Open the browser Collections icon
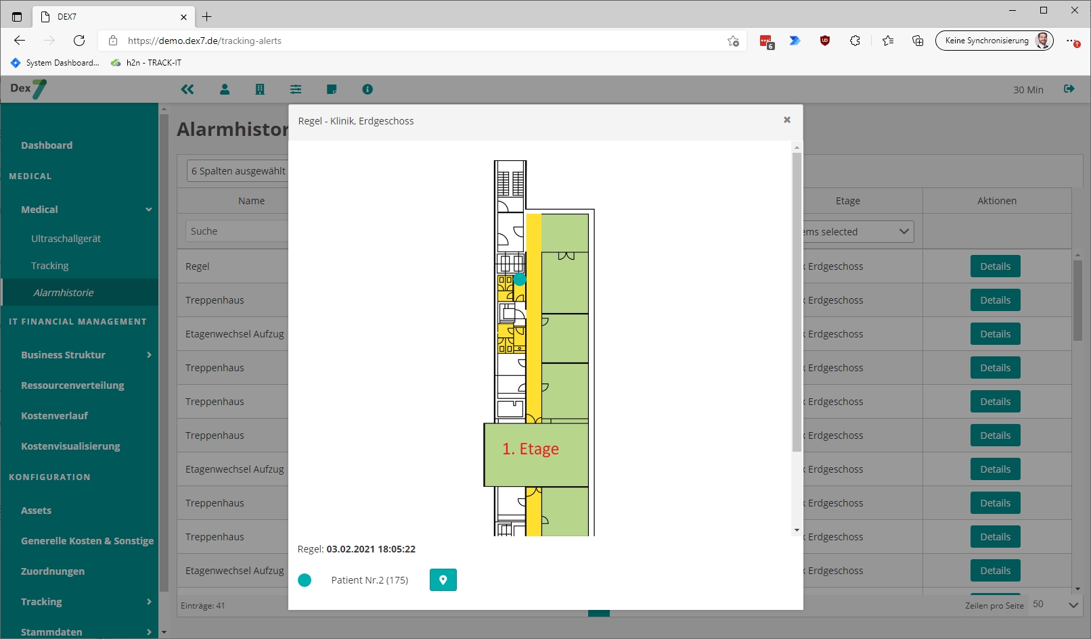Image resolution: width=1091 pixels, height=639 pixels. [x=918, y=41]
